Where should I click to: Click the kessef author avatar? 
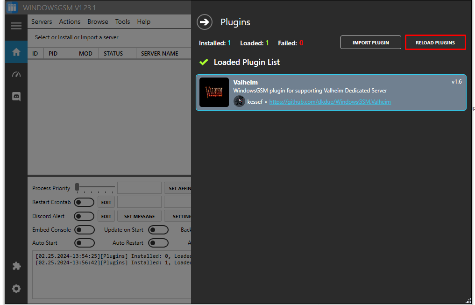pyautogui.click(x=239, y=101)
